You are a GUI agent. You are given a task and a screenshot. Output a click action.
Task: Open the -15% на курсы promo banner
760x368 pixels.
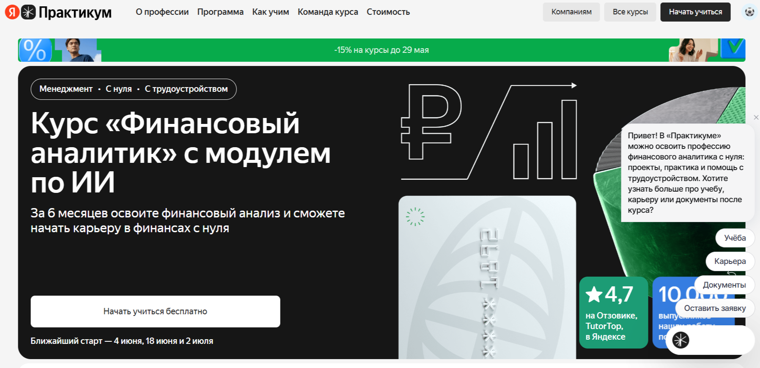[381, 50]
